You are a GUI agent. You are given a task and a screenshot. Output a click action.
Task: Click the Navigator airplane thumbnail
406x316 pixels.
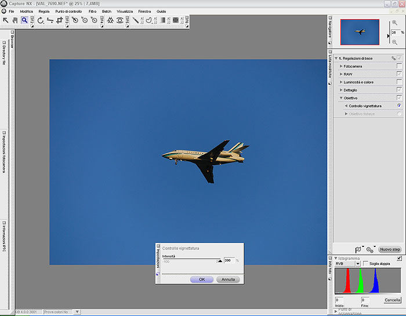click(x=360, y=32)
